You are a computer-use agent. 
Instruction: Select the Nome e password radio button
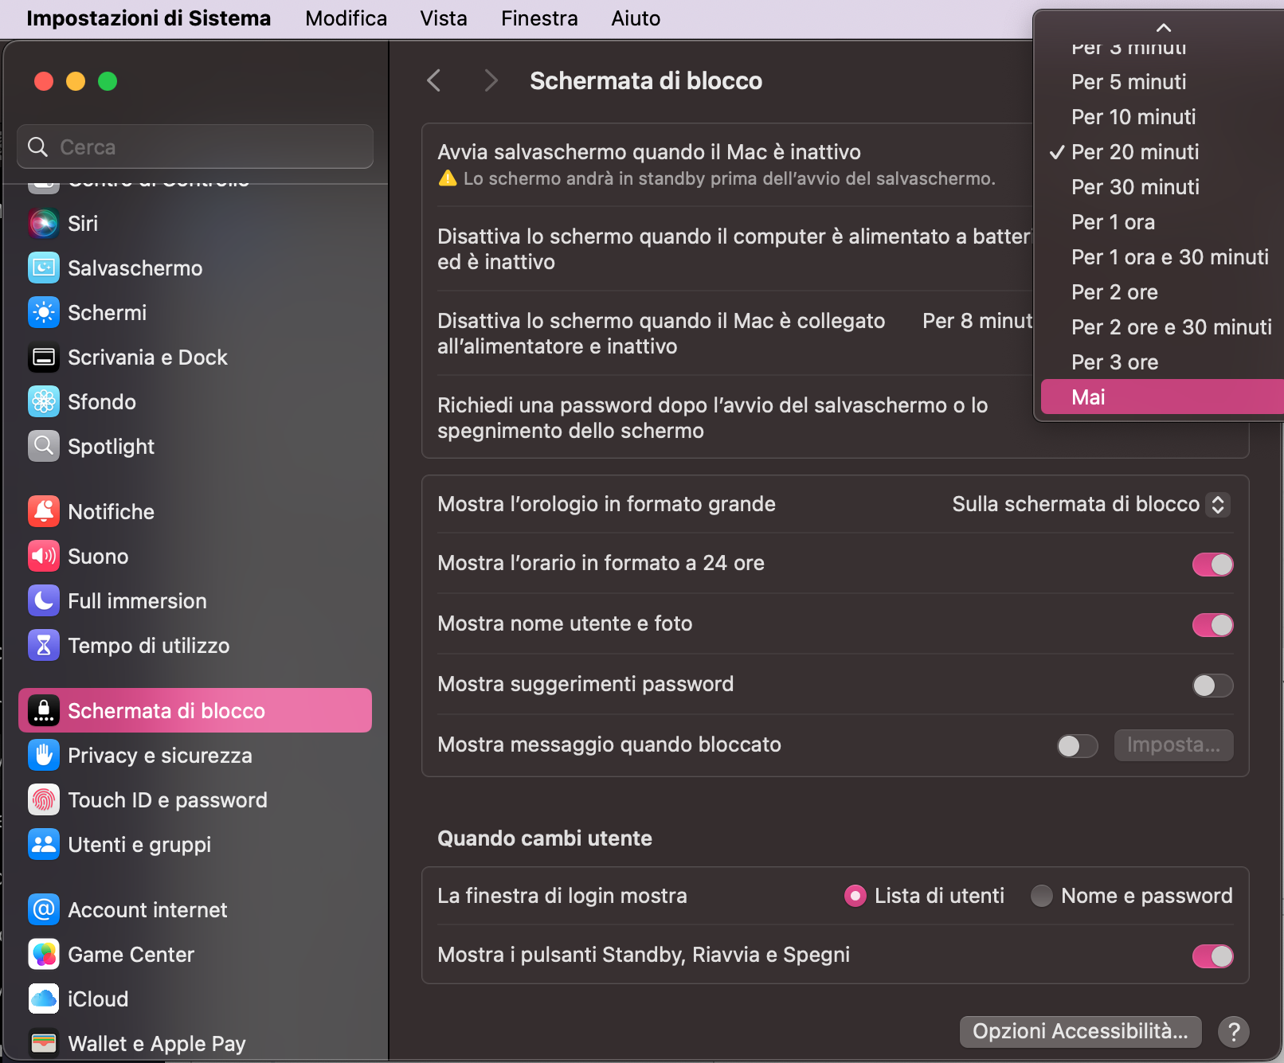tap(1042, 897)
